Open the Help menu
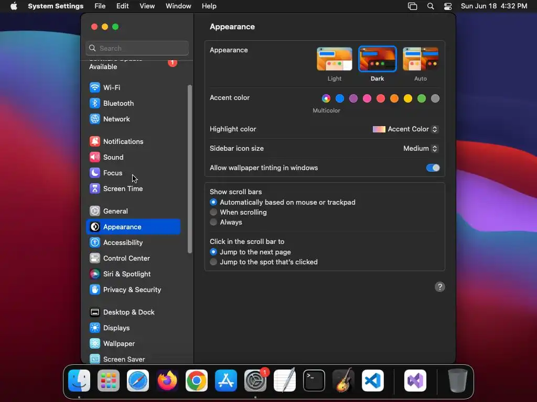 pos(209,6)
